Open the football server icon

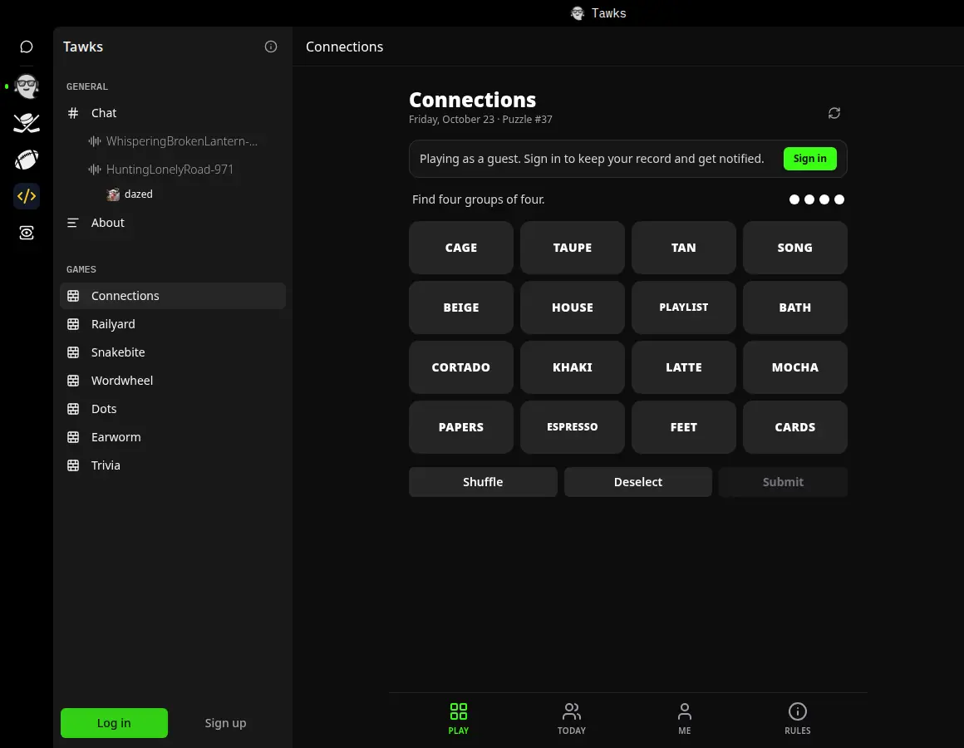[27, 160]
